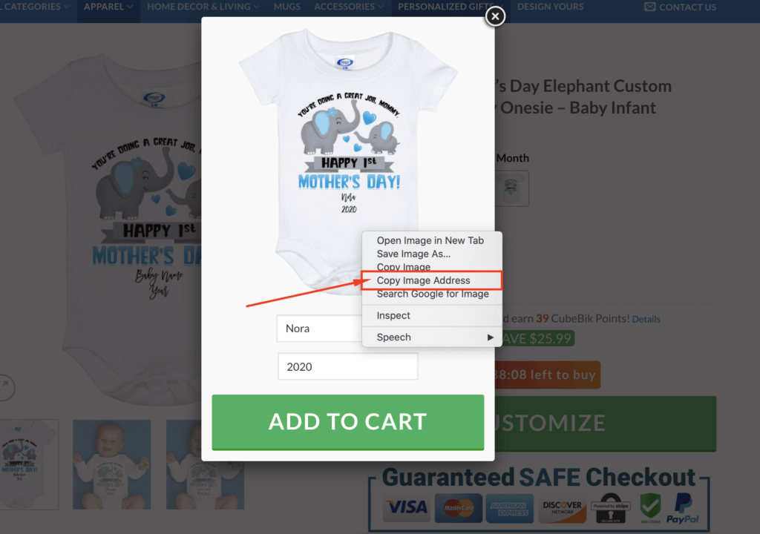Image resolution: width=760 pixels, height=534 pixels.
Task: Click the PayPal payment icon
Action: pyautogui.click(x=683, y=508)
